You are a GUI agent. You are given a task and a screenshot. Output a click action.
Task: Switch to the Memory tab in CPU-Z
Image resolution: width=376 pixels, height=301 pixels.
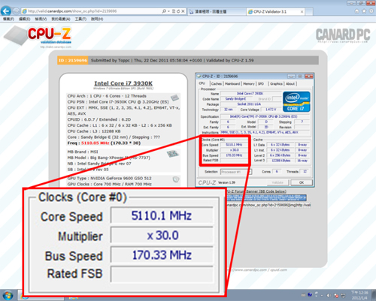coord(249,83)
